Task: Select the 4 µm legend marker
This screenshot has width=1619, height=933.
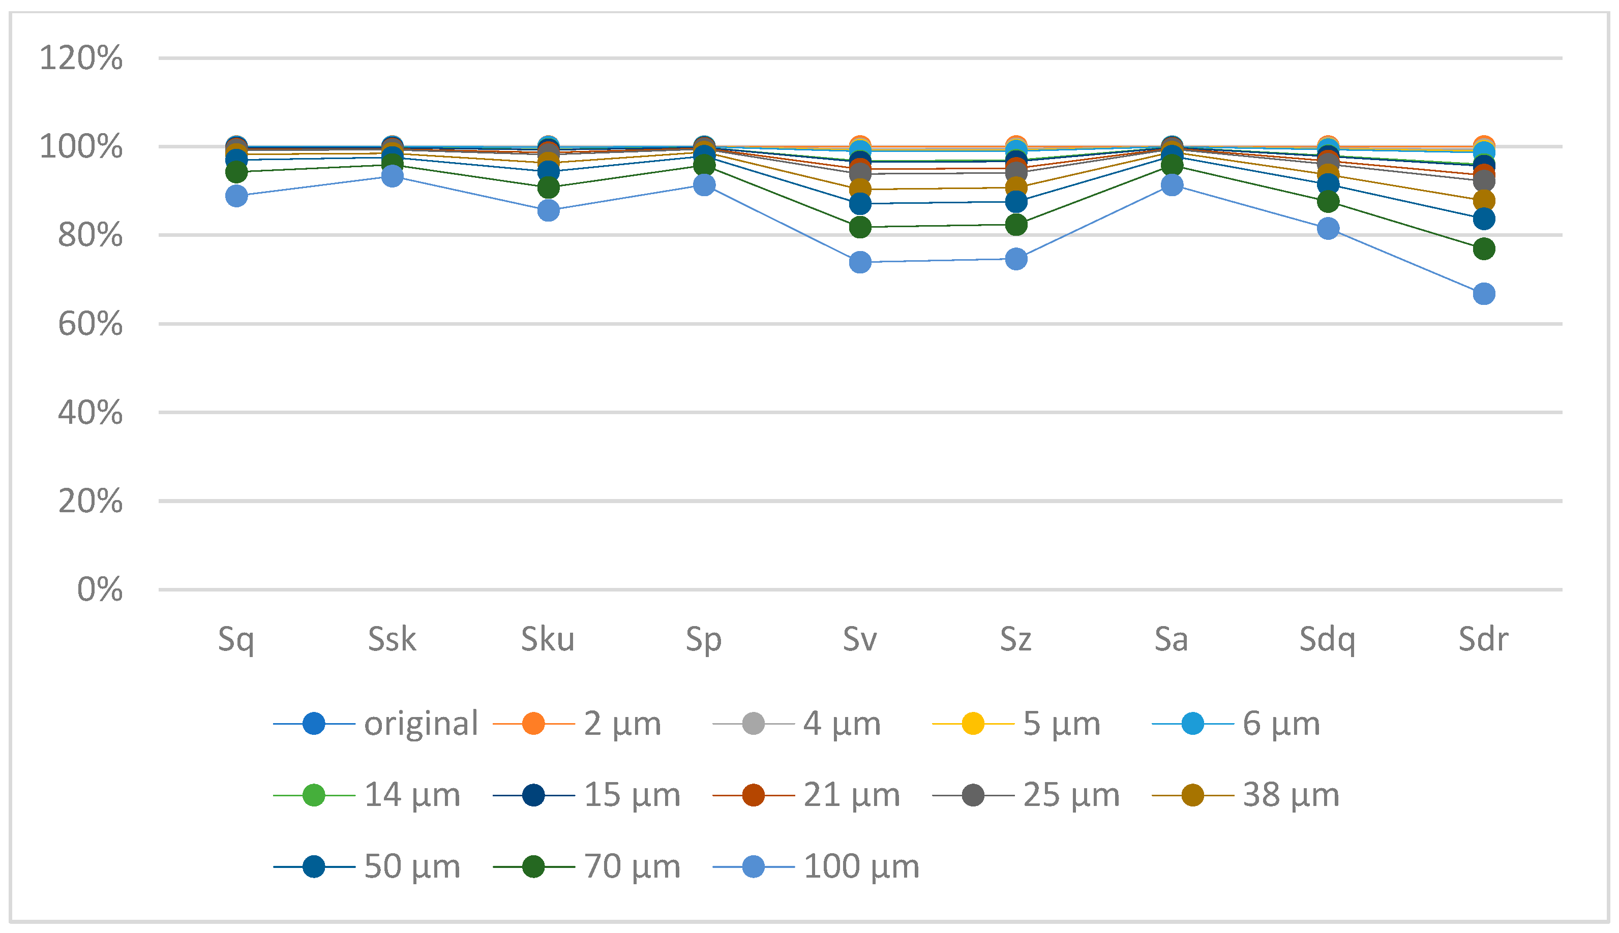Action: pyautogui.click(x=754, y=724)
